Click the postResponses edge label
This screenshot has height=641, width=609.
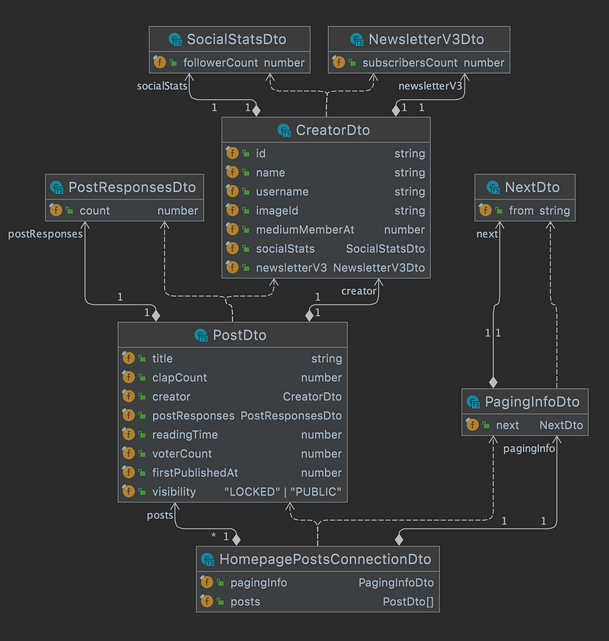tap(46, 234)
